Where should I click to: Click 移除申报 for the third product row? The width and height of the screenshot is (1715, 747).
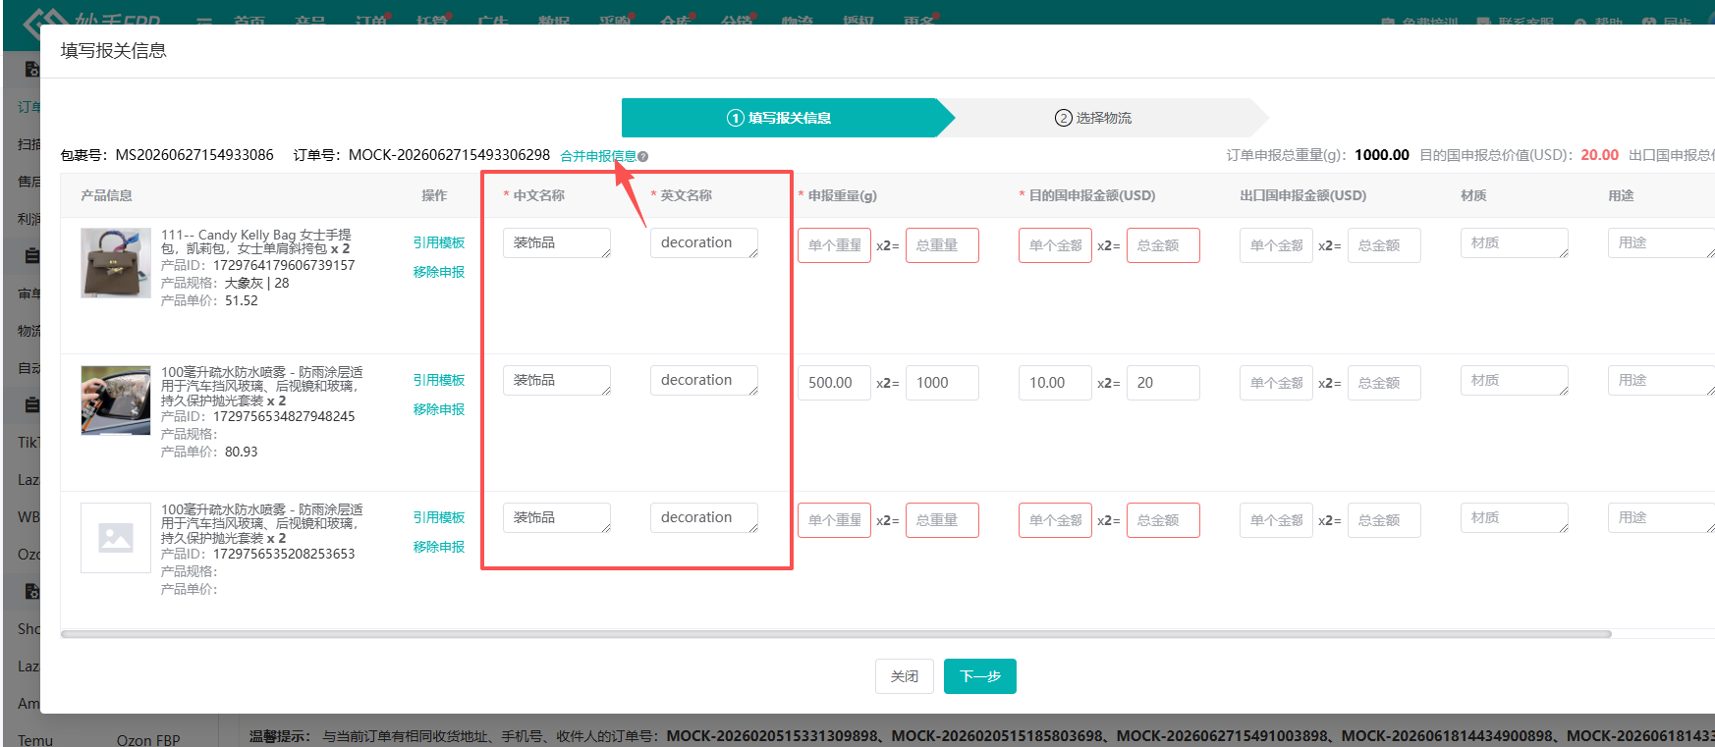point(439,547)
